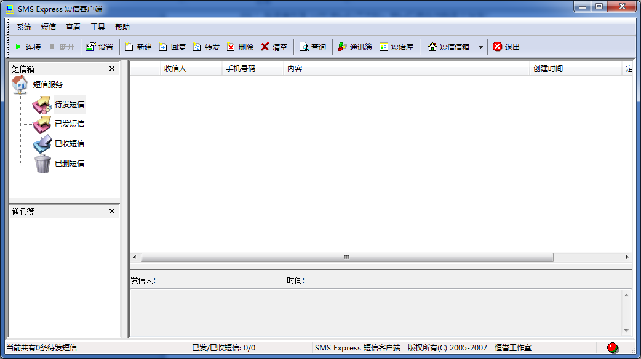This screenshot has height=359, width=641.
Task: Select 待发短信 outbox folder
Action: 70,104
